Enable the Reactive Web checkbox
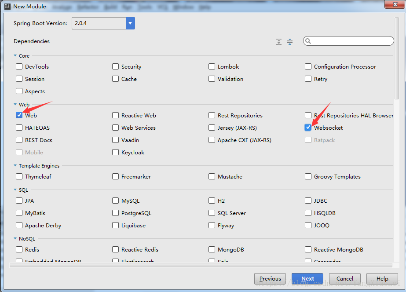Screen dimensions: 406x292 (x=116, y=115)
